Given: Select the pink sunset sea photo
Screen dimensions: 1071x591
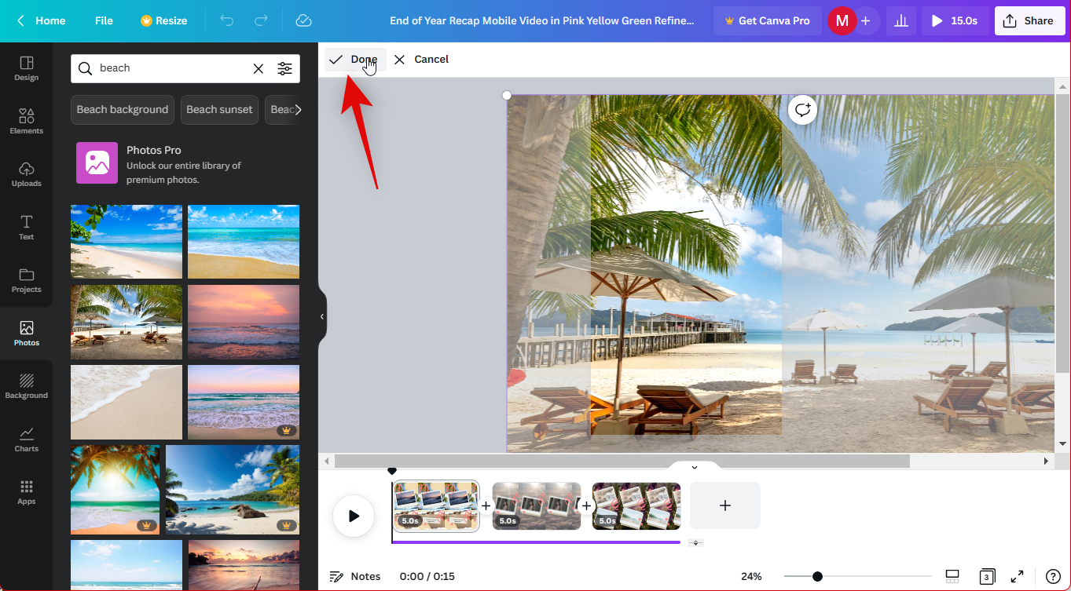Looking at the screenshot, I should click(244, 322).
